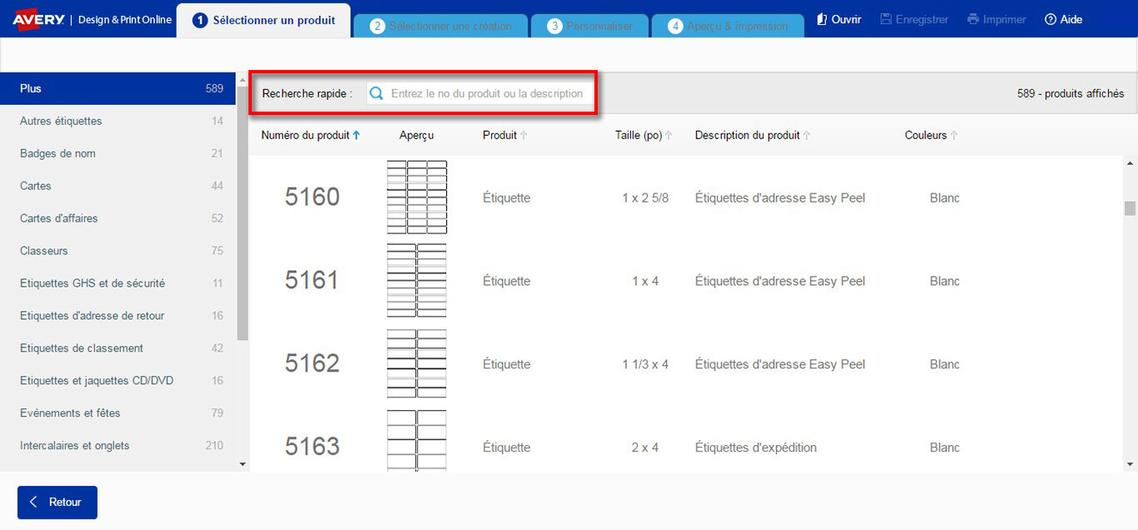Image resolution: width=1138 pixels, height=530 pixels.
Task: Click the 5160 label sheet thumbnail
Action: (x=417, y=197)
